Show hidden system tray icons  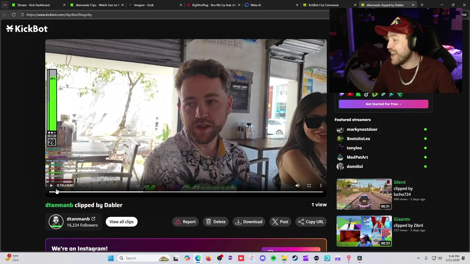(418, 258)
